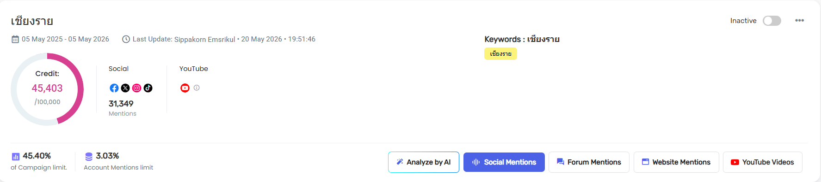This screenshot has height=182, width=821.
Task: Click the Last Update clock icon
Action: (126, 39)
